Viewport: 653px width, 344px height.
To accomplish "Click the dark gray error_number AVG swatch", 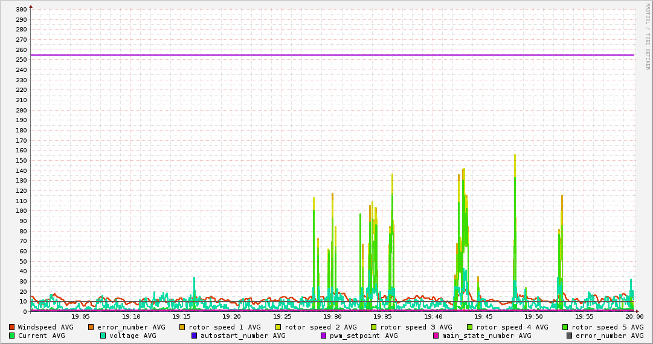I will [569, 336].
